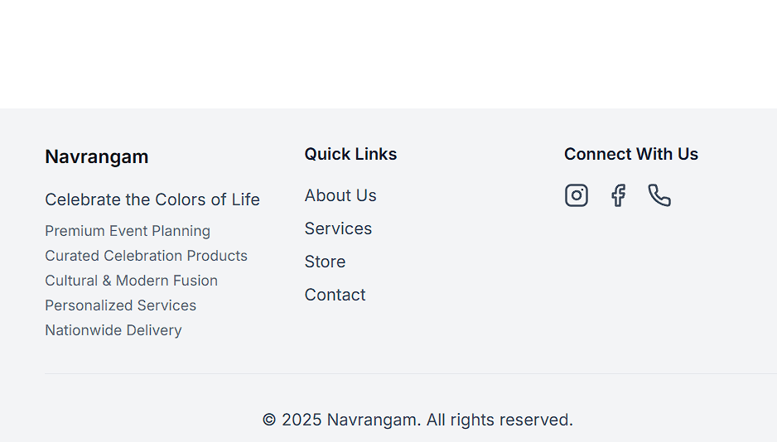The width and height of the screenshot is (777, 442).
Task: Open the Facebook social icon
Action: click(x=618, y=195)
